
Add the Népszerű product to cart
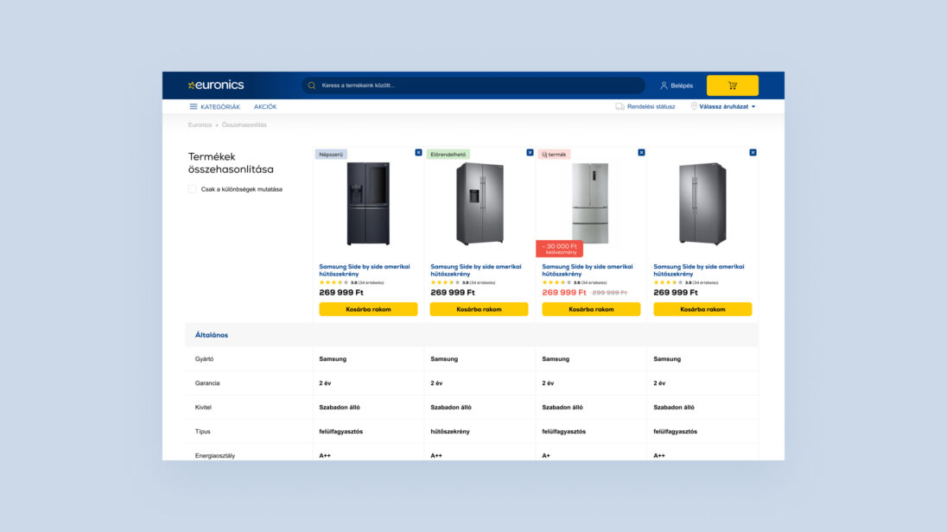pos(368,309)
